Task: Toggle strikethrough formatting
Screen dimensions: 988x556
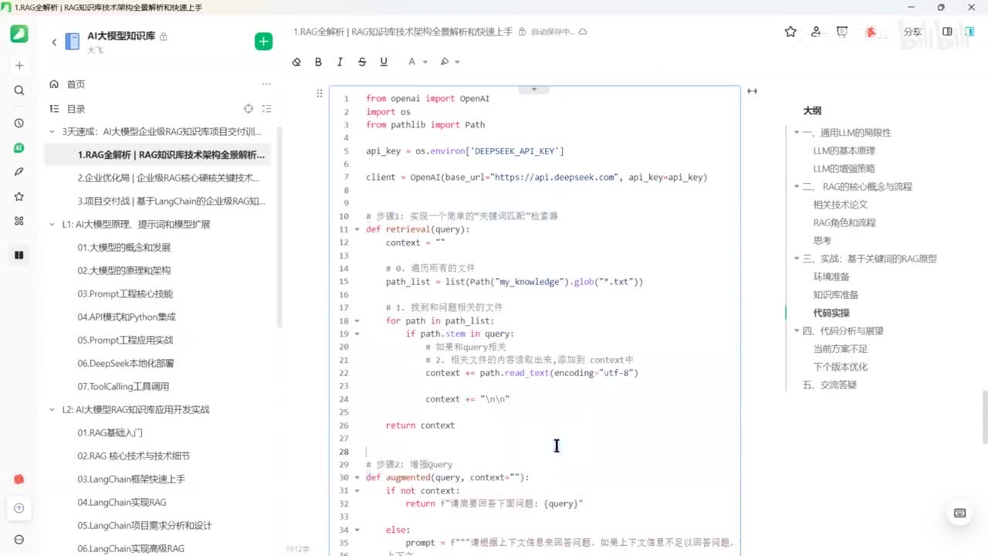Action: tap(362, 62)
